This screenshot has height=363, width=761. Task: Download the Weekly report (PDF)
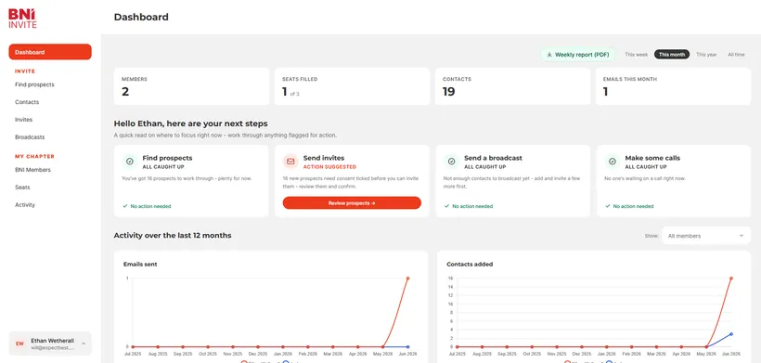[577, 55]
